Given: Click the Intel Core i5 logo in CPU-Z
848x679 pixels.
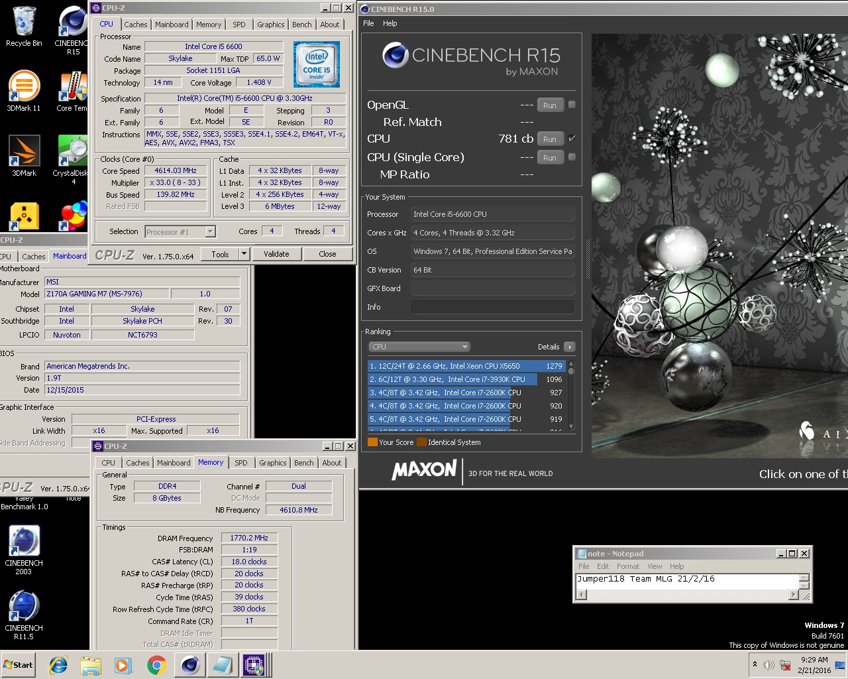Looking at the screenshot, I should (317, 64).
